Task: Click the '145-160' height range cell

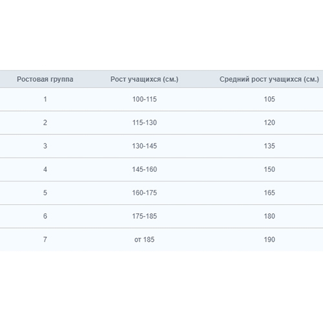Action: pos(145,169)
